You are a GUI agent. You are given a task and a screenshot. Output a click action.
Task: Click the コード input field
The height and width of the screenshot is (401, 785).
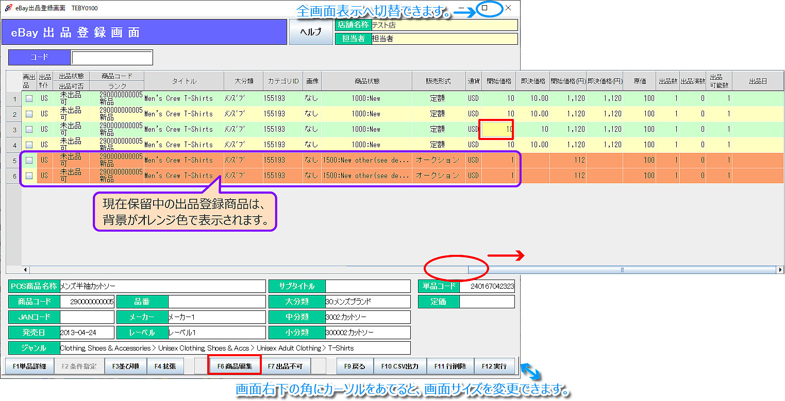112,58
